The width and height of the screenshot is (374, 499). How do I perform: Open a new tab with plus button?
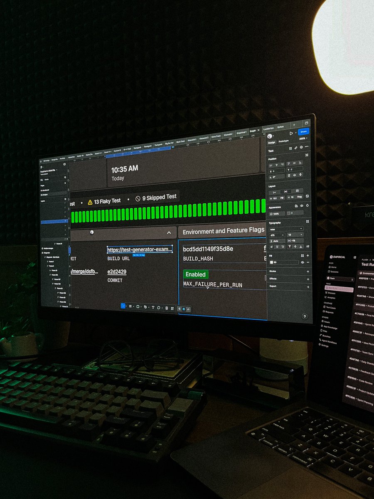click(x=294, y=125)
